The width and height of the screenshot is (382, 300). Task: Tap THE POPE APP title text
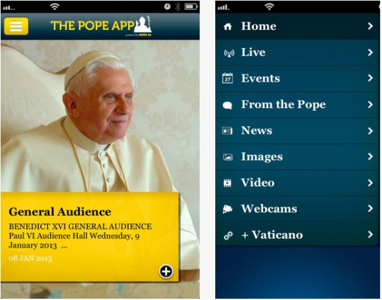[x=92, y=26]
